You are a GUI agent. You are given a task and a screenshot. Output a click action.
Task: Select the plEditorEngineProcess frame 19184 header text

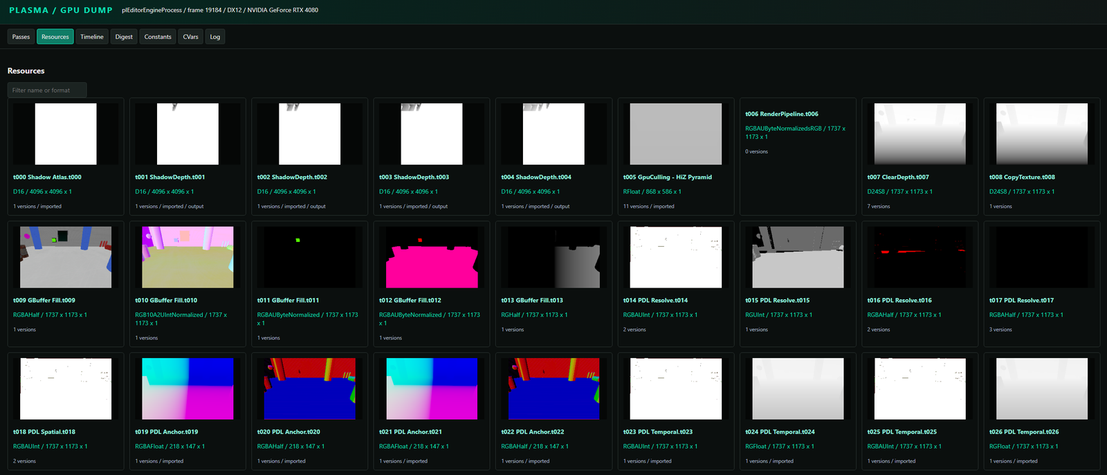(220, 10)
